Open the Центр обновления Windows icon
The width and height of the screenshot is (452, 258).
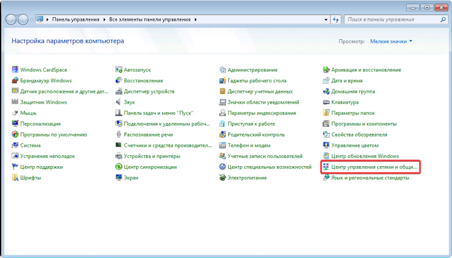click(x=326, y=156)
